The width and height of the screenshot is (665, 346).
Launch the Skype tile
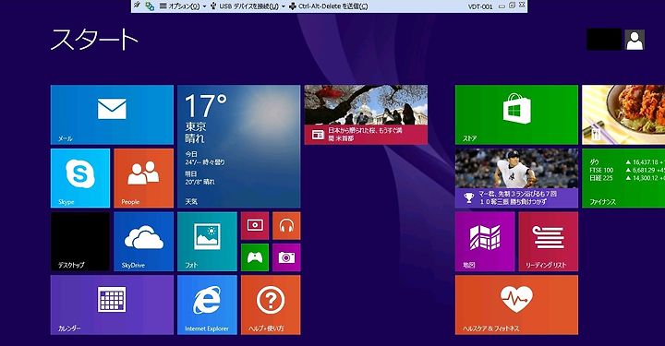coord(80,178)
